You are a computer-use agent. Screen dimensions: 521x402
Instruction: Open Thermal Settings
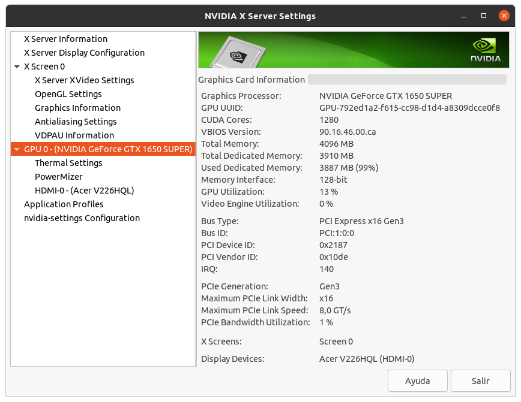[68, 163]
